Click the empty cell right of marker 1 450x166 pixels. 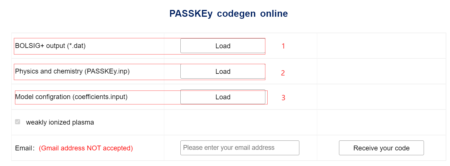click(x=381, y=46)
